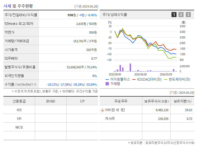Select the 0% foreign ownership value
This screenshot has height=147, width=197.
tap(95, 76)
